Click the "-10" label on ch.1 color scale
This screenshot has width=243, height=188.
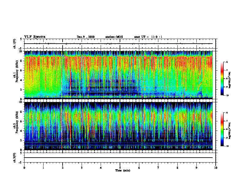point(227,96)
